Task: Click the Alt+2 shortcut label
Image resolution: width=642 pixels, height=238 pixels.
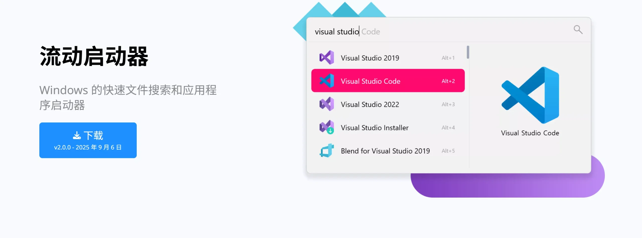Action: pos(448,81)
